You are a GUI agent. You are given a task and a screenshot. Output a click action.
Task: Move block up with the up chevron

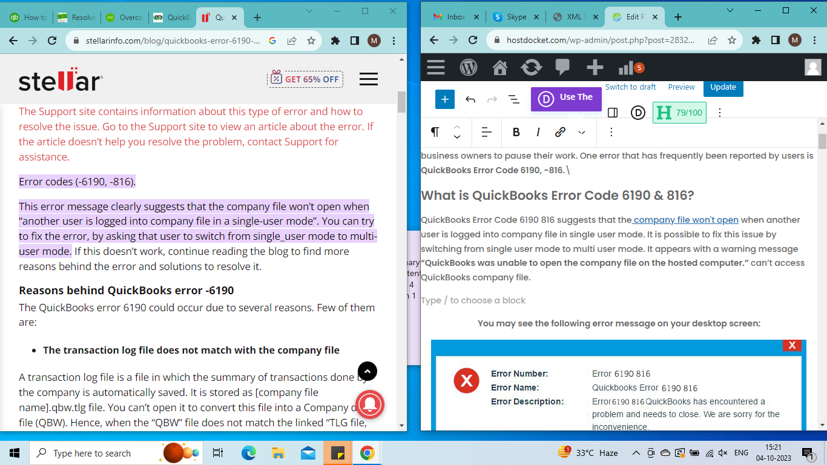click(457, 127)
